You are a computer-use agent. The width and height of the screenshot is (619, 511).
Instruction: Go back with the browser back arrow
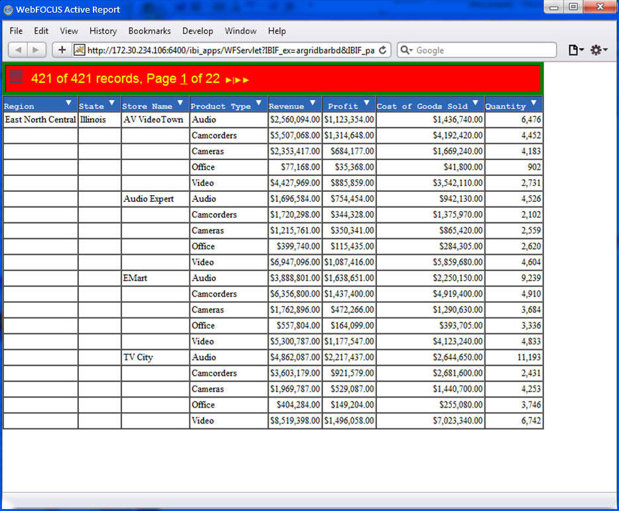18,50
